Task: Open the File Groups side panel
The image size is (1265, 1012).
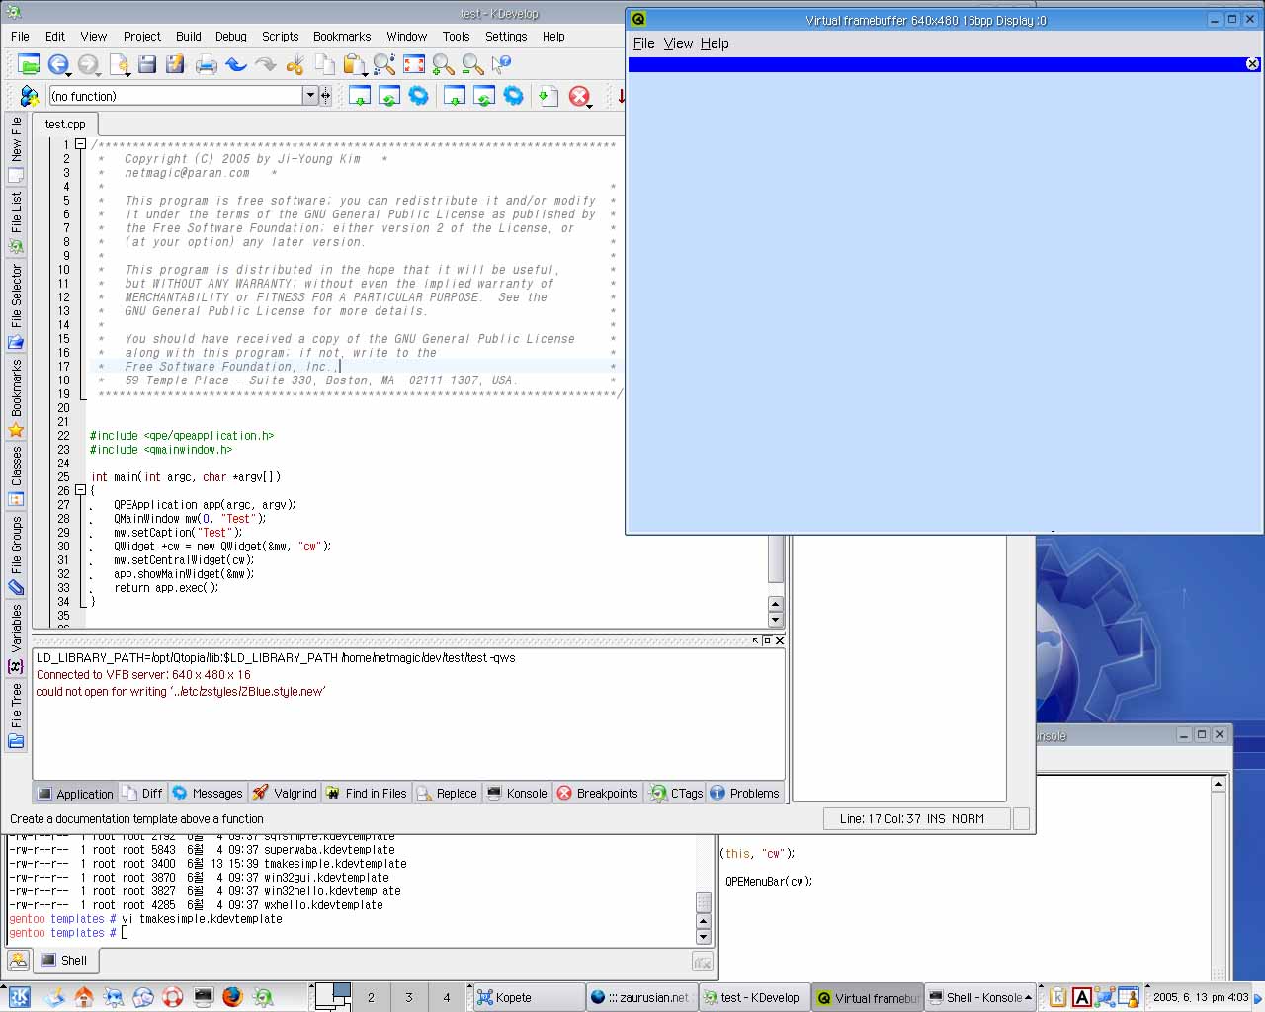Action: (16, 554)
